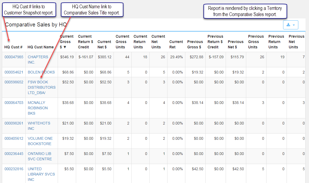Open ONTARIO LIB SVC CENTRE link
The width and height of the screenshot is (309, 183).
coord(40,156)
